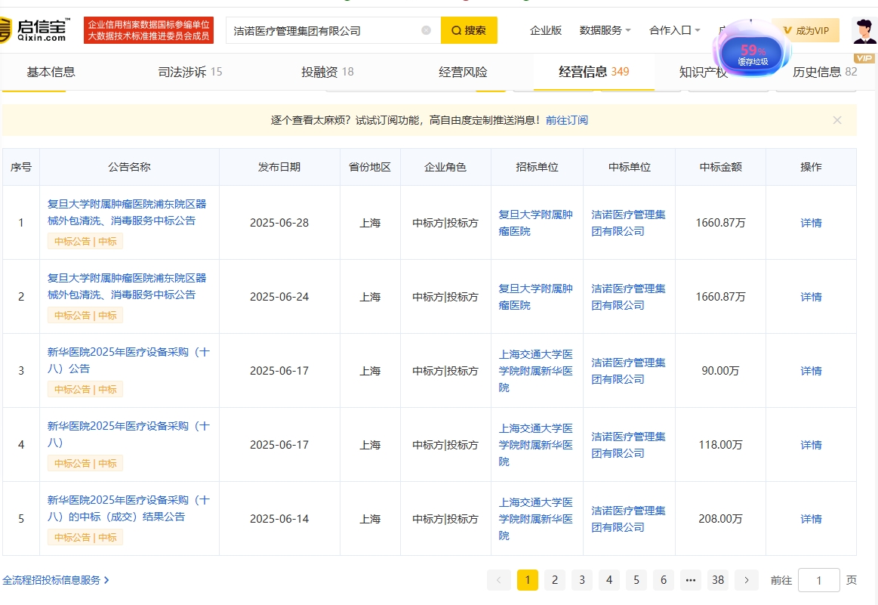Click the Qixin.com logo
878x605 pixels.
35,30
